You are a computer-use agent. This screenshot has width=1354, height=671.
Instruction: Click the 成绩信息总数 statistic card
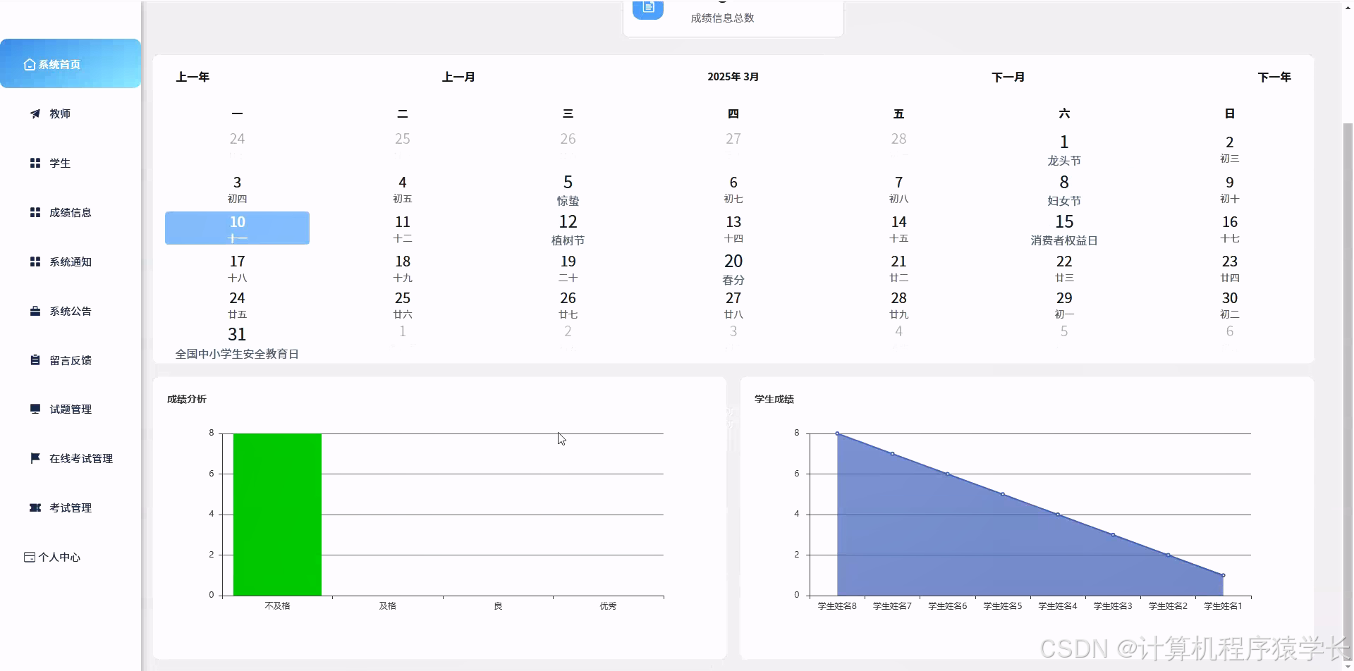tap(733, 18)
